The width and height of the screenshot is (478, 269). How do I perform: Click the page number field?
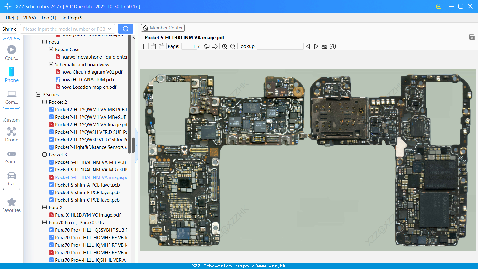pos(189,46)
